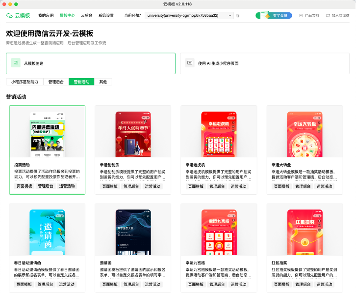Click 页面模板 tag on 春日活动邀请函 card

tap(24, 284)
